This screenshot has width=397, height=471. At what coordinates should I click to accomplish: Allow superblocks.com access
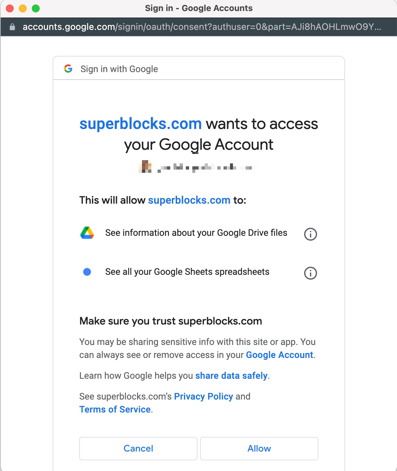click(259, 448)
